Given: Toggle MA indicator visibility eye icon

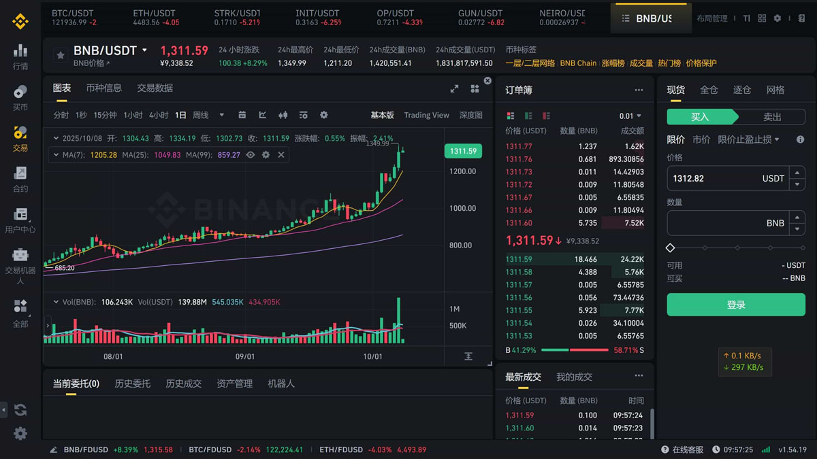Looking at the screenshot, I should (x=251, y=155).
